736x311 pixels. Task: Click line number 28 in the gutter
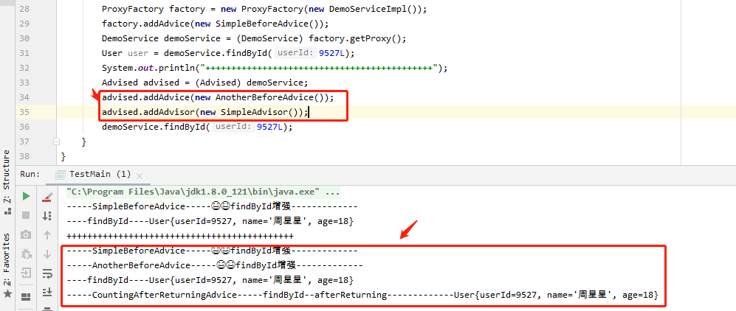coord(24,9)
